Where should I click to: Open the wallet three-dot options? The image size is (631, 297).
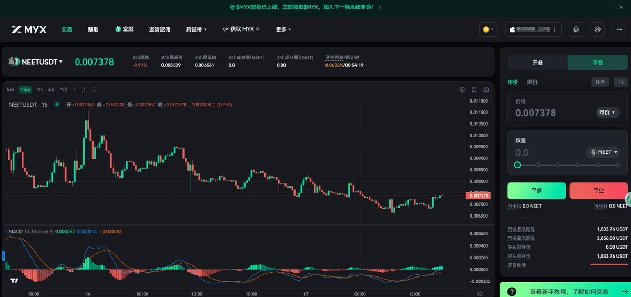[554, 29]
